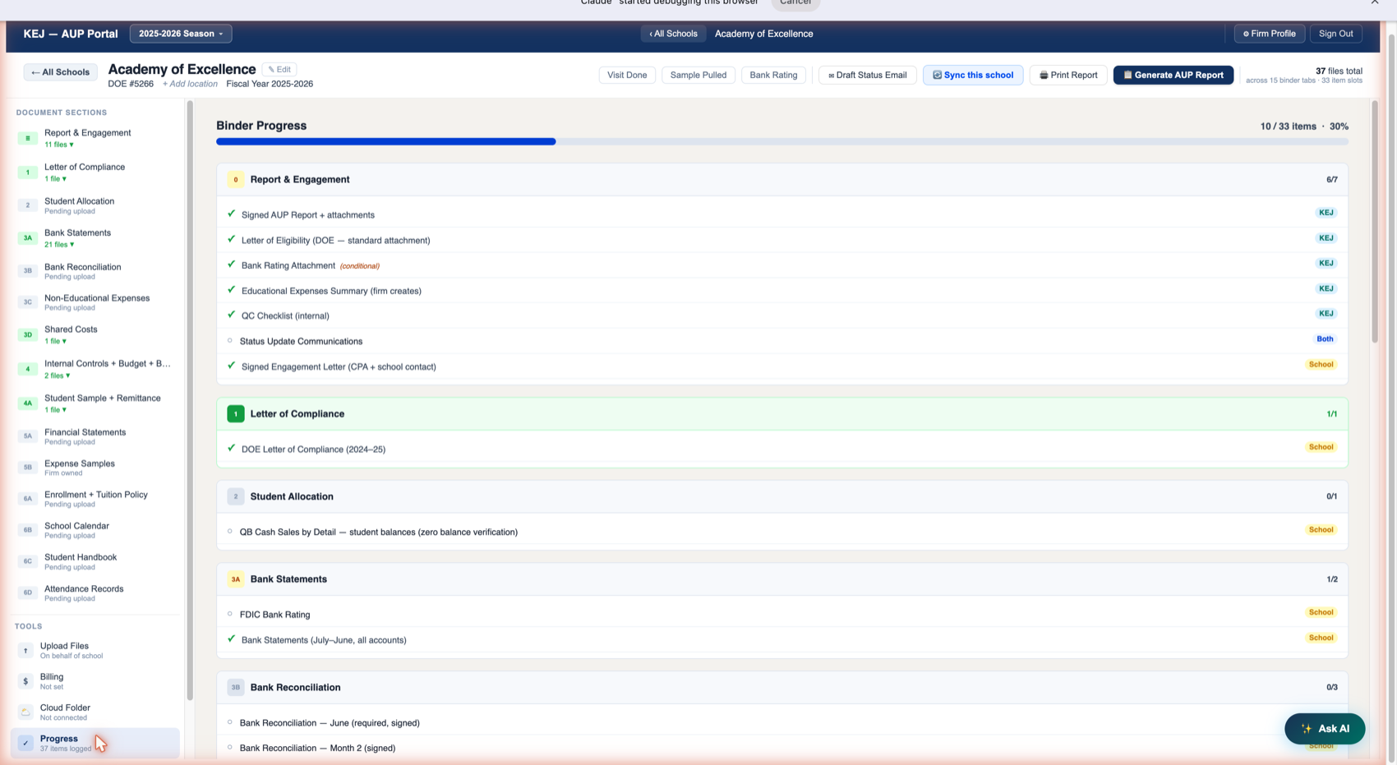Click the Billing dollar sign icon
The height and width of the screenshot is (765, 1397).
25,681
